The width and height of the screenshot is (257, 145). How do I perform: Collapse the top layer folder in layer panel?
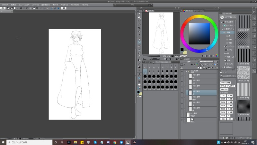(x=187, y=71)
